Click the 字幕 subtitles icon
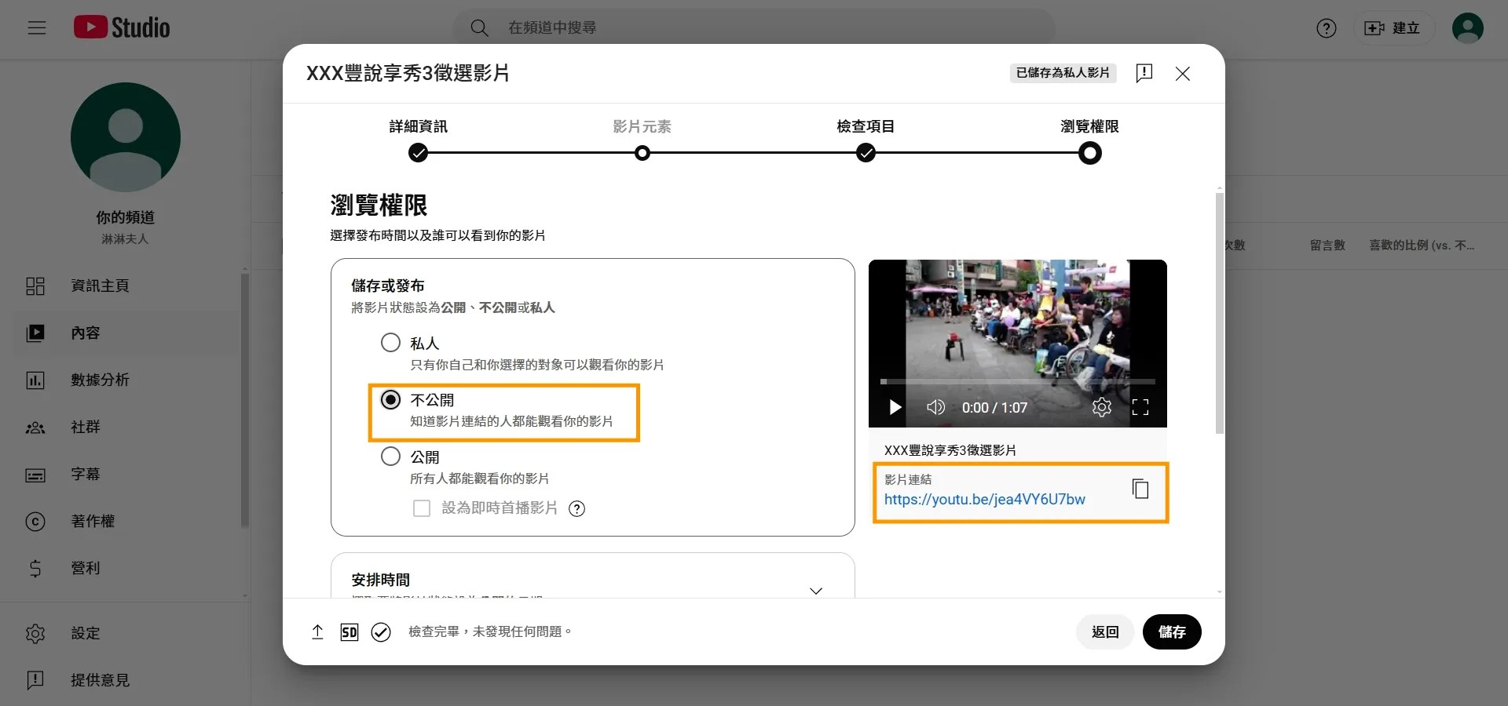The height and width of the screenshot is (706, 1508). [35, 475]
